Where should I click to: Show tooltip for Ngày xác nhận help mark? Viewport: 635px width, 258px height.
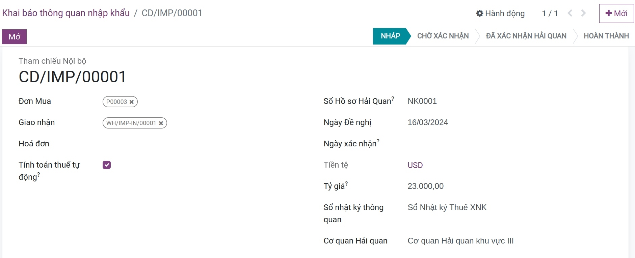pyautogui.click(x=378, y=141)
